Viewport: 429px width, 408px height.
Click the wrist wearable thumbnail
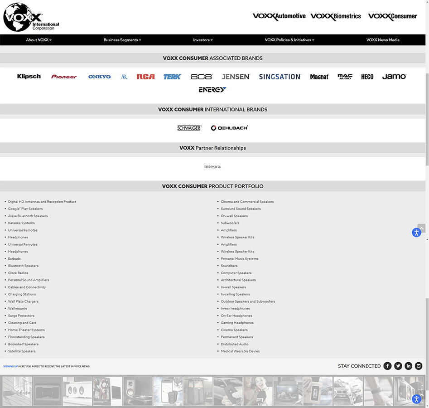(x=378, y=391)
